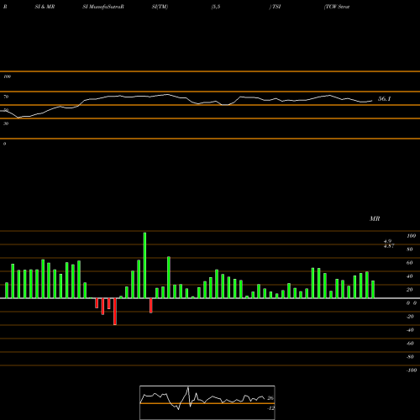Click the 70 level label on the RSI axis

(x=6, y=97)
